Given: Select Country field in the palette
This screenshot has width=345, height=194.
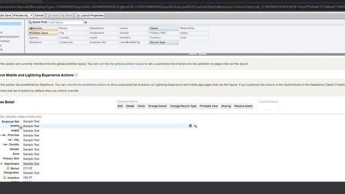Looking at the screenshot, I should point(73,38).
